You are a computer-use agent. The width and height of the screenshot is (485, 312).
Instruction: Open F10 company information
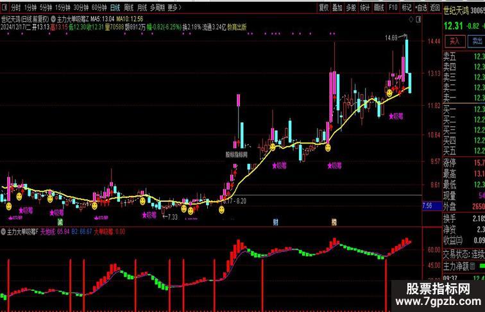pos(393,8)
